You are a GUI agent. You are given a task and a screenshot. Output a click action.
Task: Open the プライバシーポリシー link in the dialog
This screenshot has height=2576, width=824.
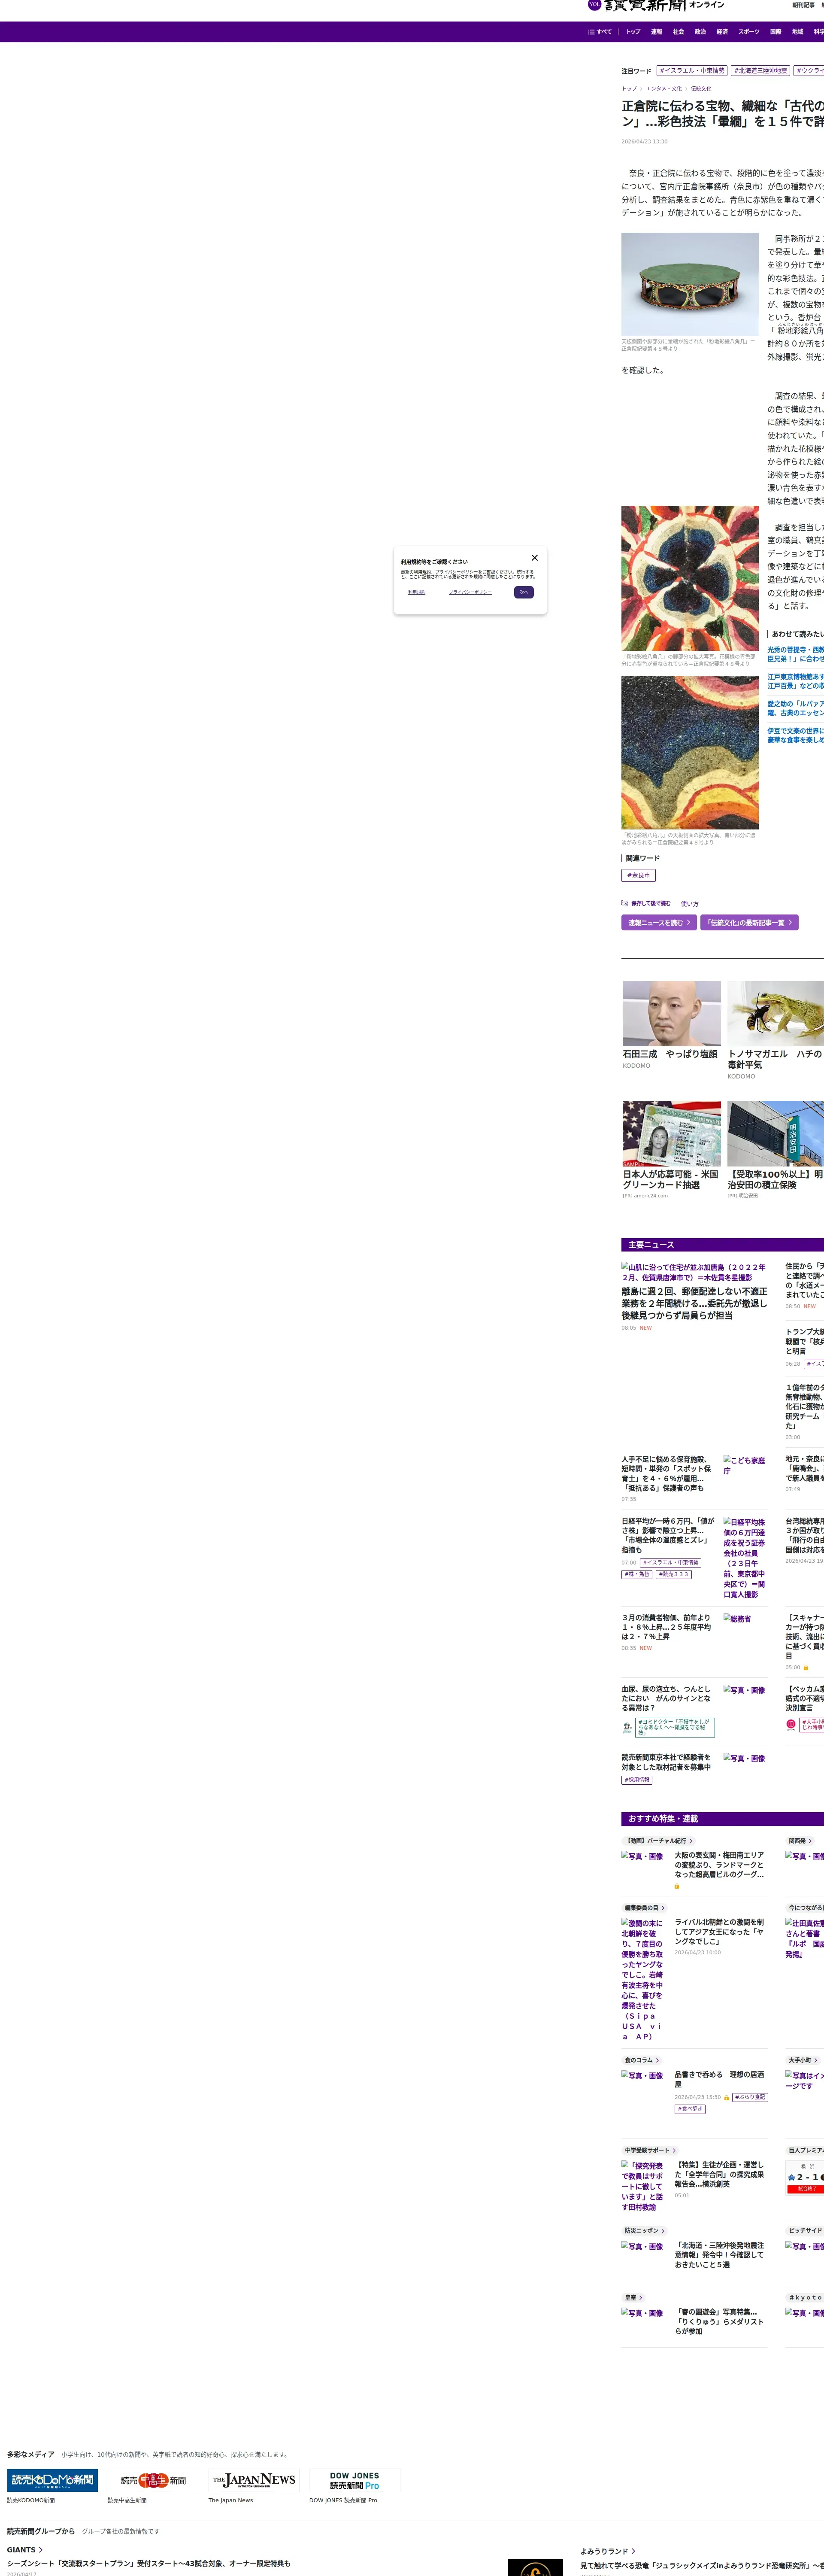[x=470, y=592]
